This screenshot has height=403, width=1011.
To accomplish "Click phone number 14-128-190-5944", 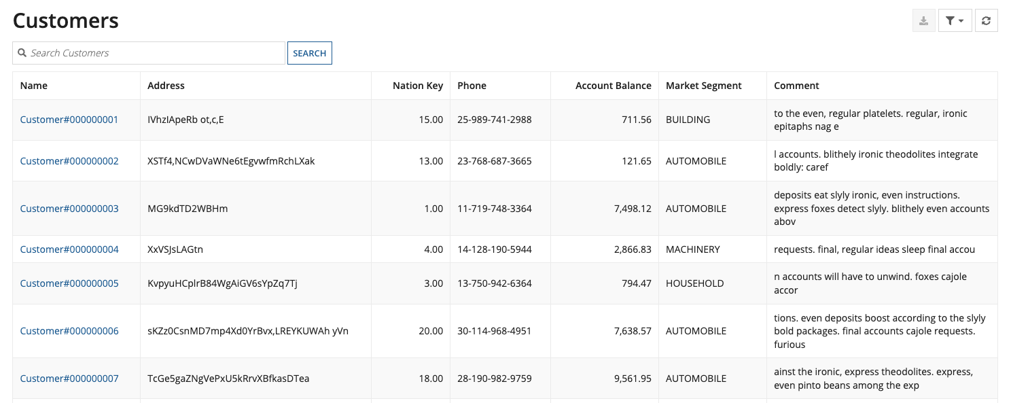I will coord(495,249).
